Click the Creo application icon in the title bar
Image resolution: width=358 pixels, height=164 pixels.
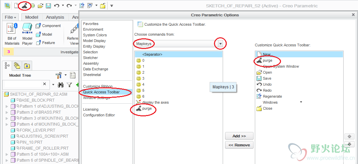pos(7,5)
